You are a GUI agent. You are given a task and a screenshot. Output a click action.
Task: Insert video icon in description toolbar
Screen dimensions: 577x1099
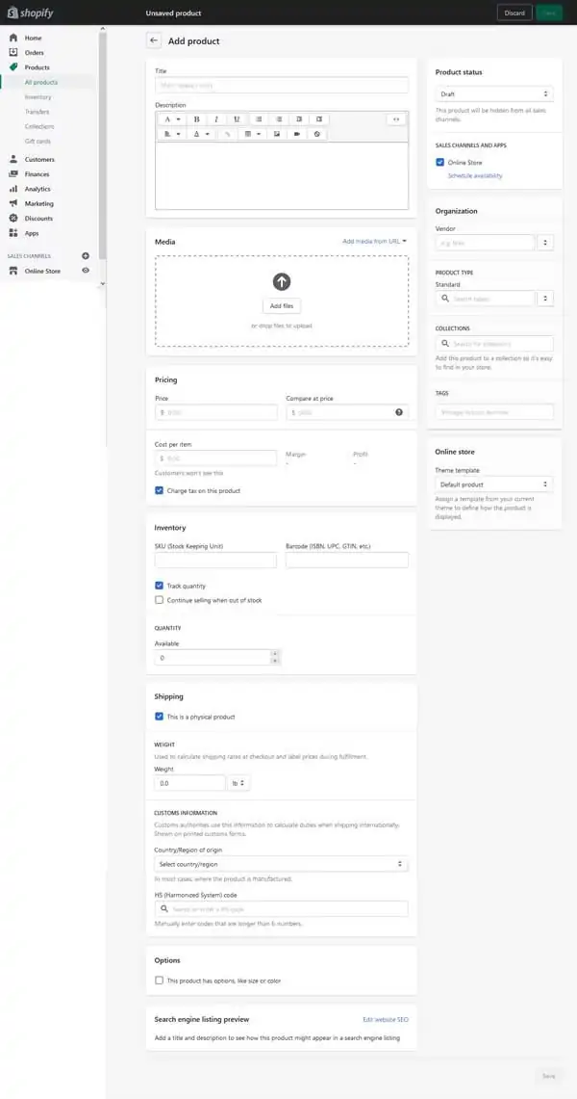pyautogui.click(x=297, y=134)
